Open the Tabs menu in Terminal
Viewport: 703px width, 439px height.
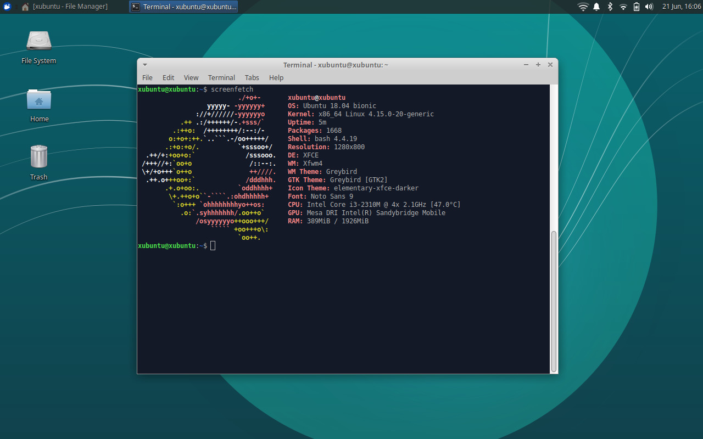(x=252, y=77)
